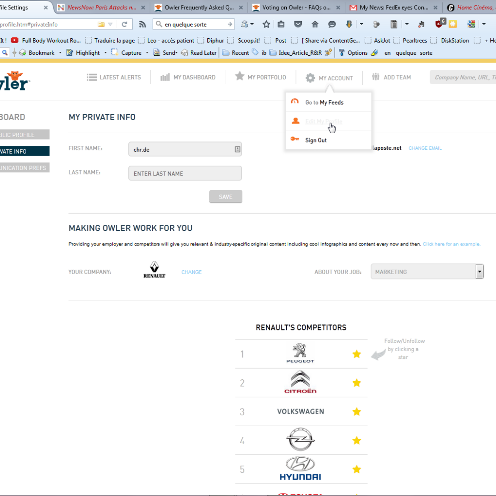Expand the last dropdown arrow on navigation toolbar

point(484,24)
